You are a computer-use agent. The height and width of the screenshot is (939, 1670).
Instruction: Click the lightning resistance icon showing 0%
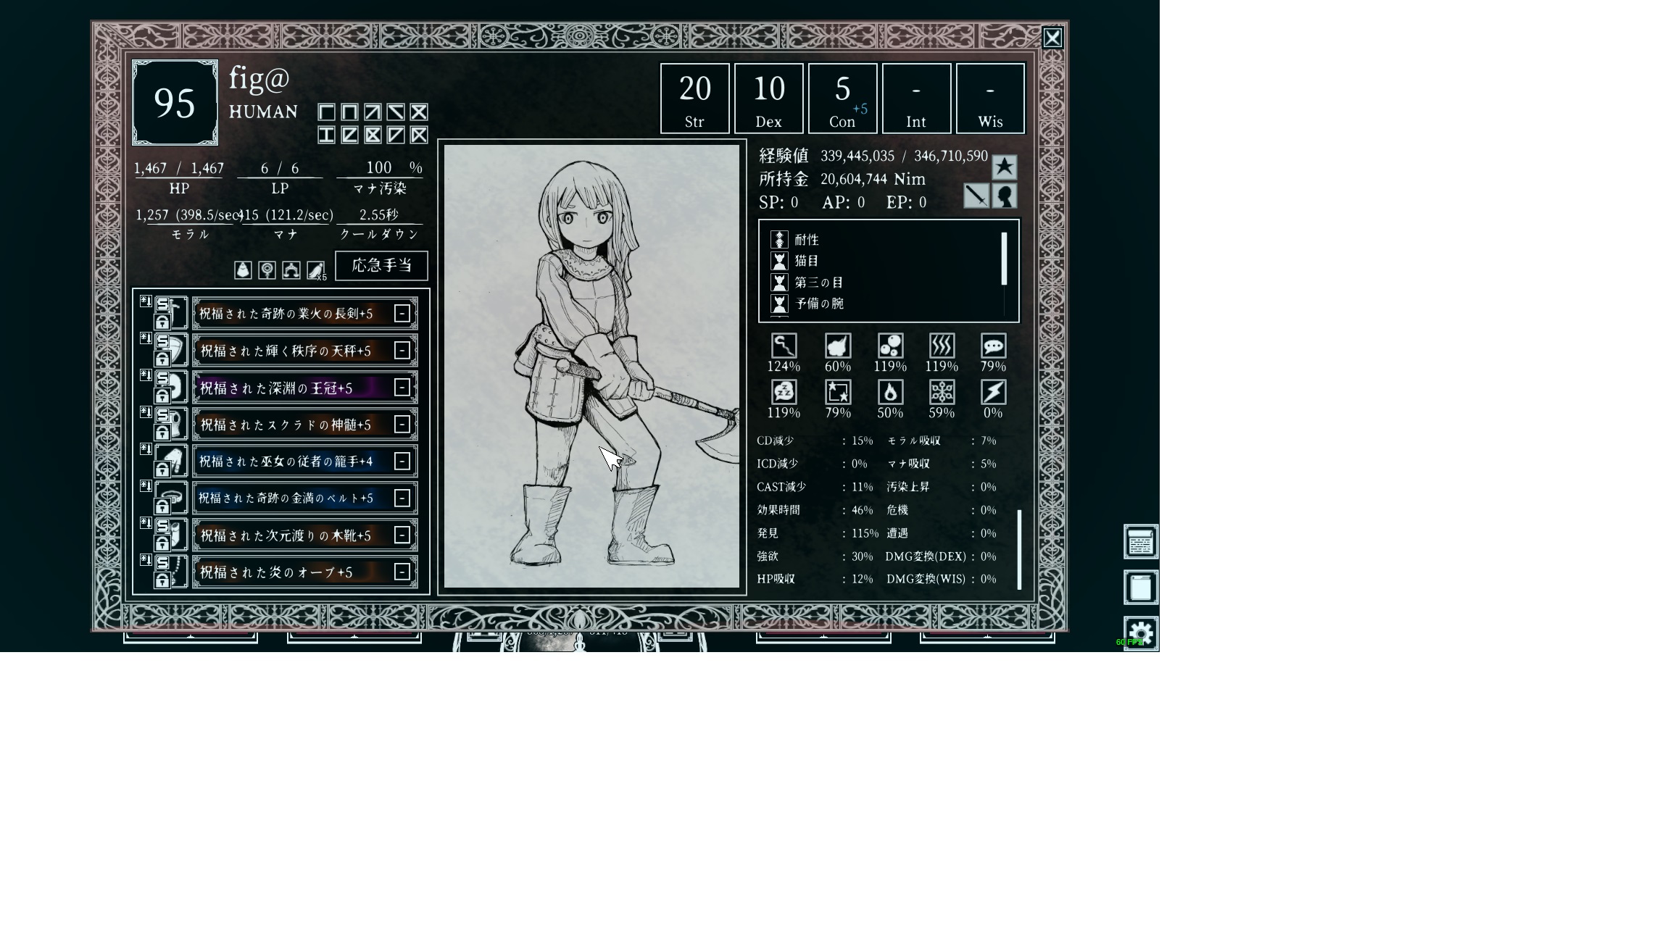point(993,393)
